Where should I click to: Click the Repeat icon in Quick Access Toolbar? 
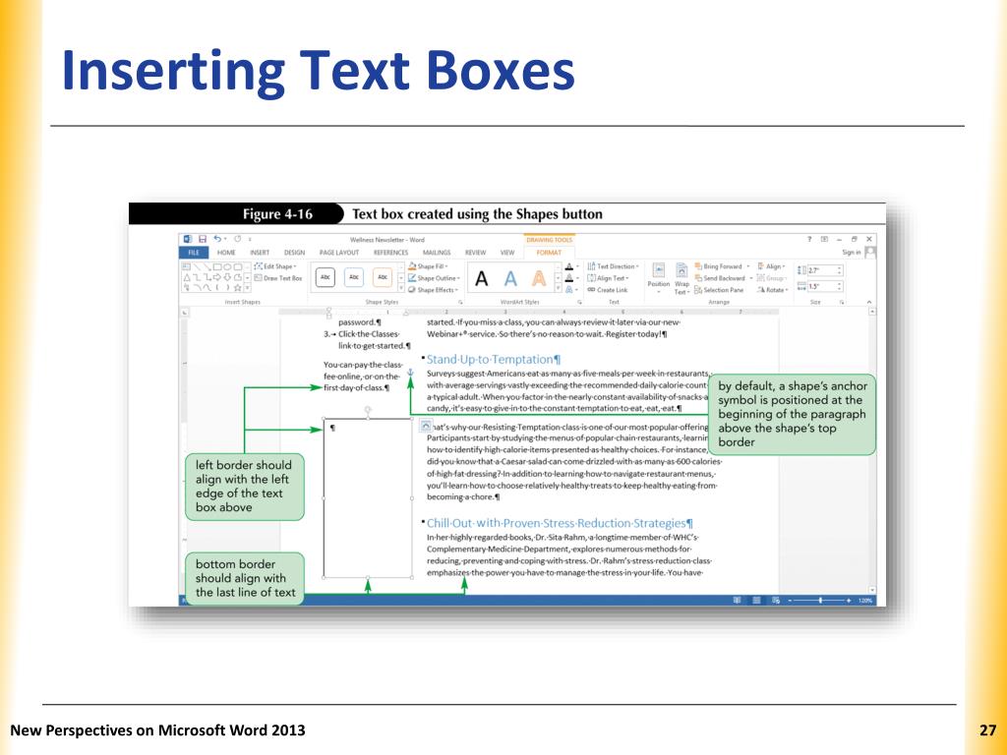(x=237, y=239)
